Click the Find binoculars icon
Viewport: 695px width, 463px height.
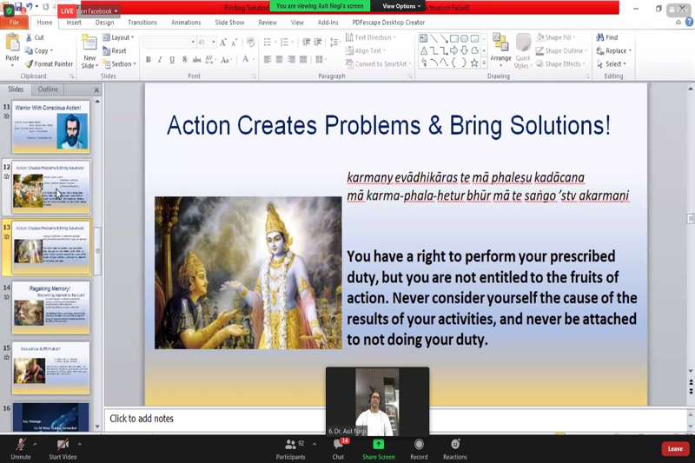[607, 37]
